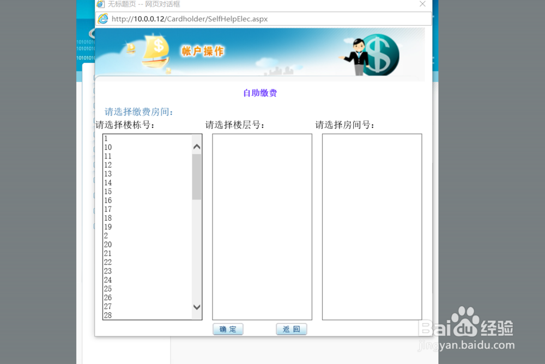Click the 确定 confirm button
Screen dimensions: 545x364
tap(228, 329)
